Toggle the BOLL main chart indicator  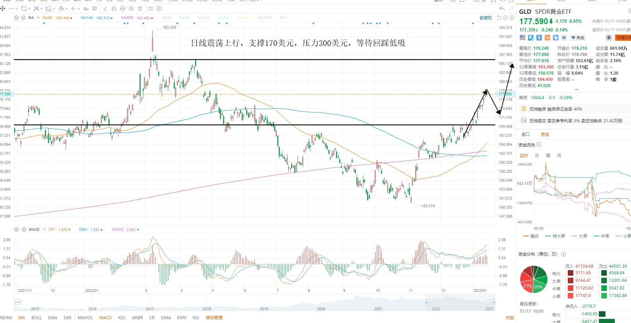tap(37, 317)
